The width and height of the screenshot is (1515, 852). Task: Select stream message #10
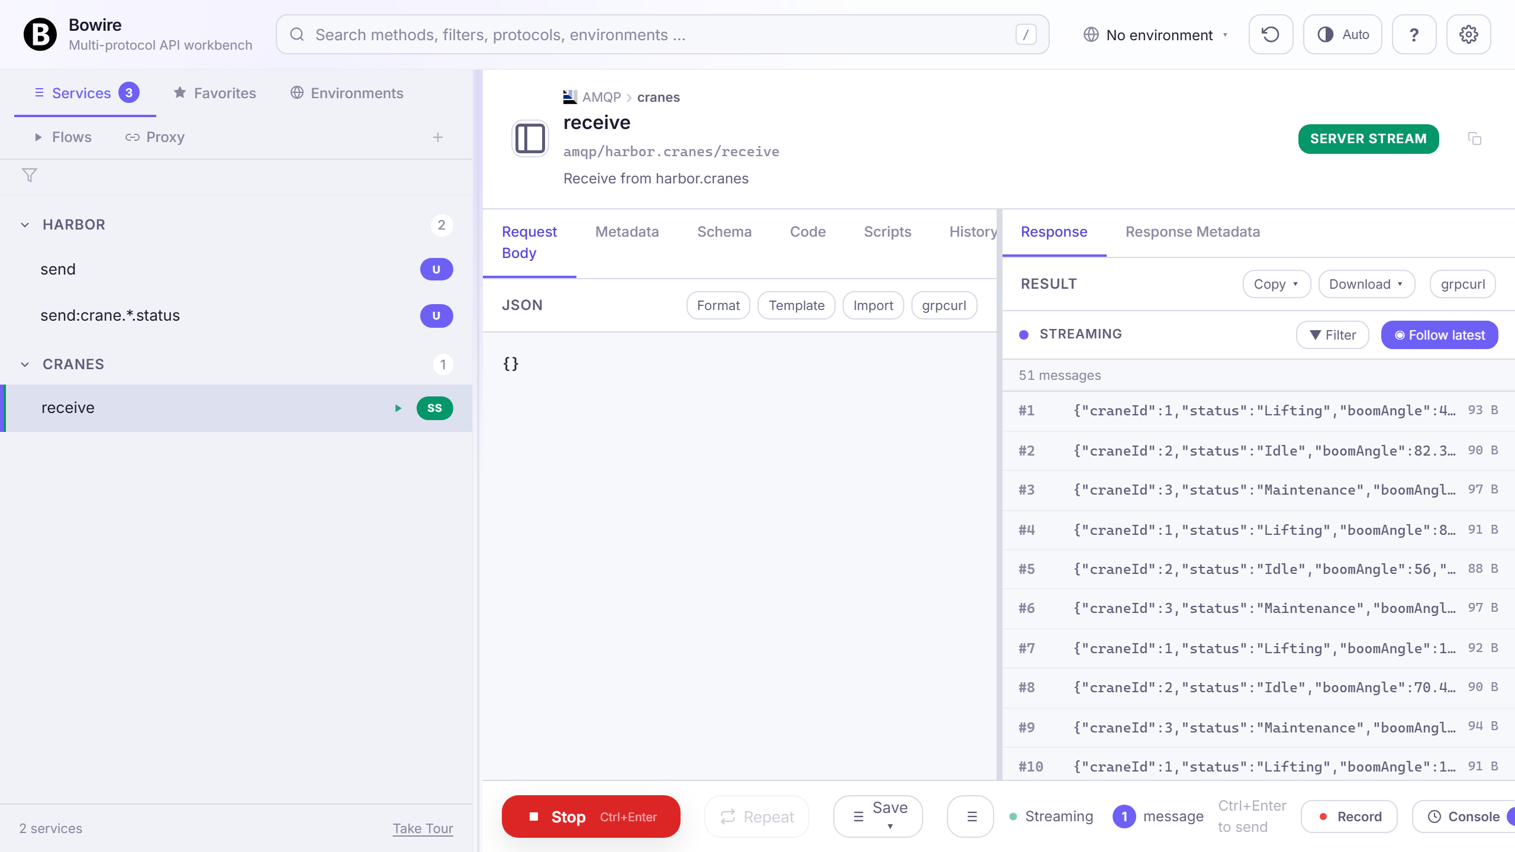point(1258,764)
